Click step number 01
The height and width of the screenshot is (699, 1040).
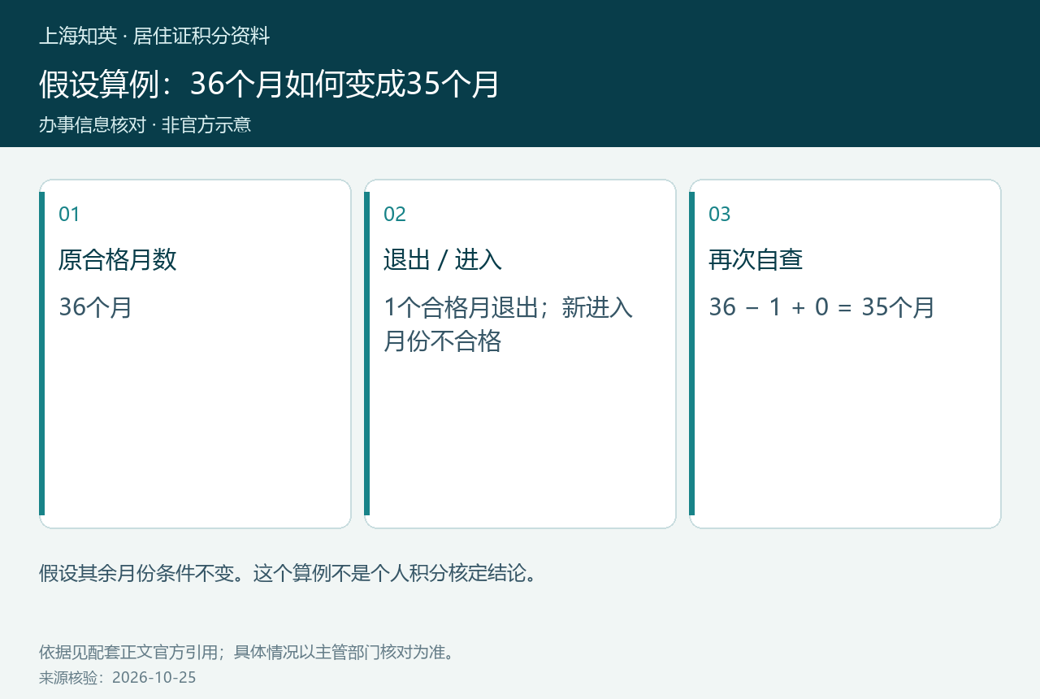click(69, 215)
